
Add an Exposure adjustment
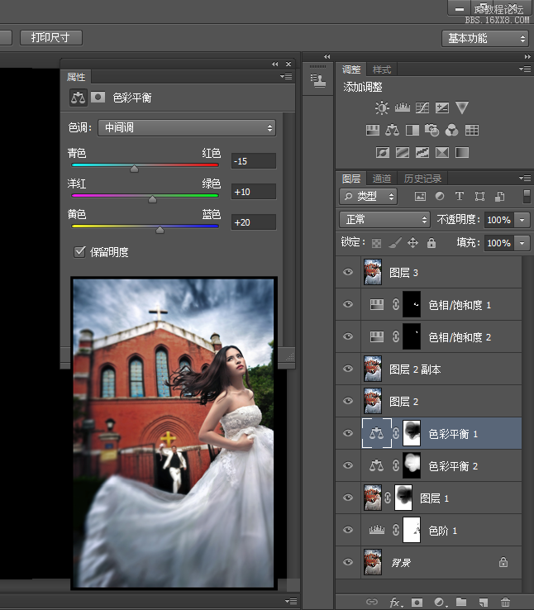tap(441, 107)
